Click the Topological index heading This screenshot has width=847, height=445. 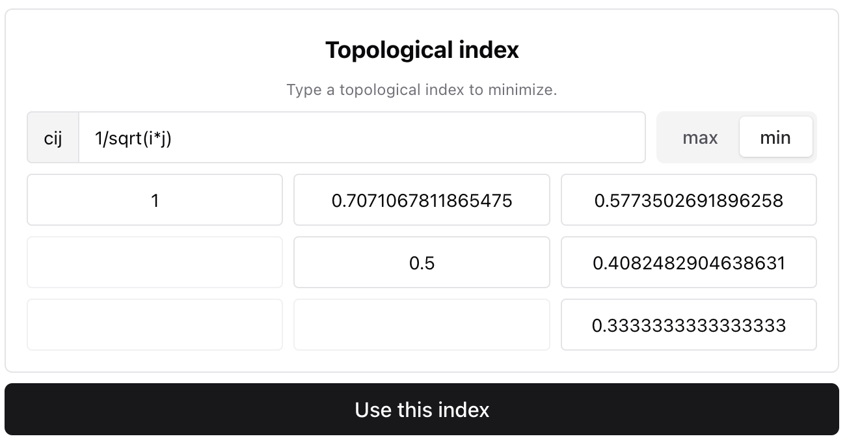(422, 50)
